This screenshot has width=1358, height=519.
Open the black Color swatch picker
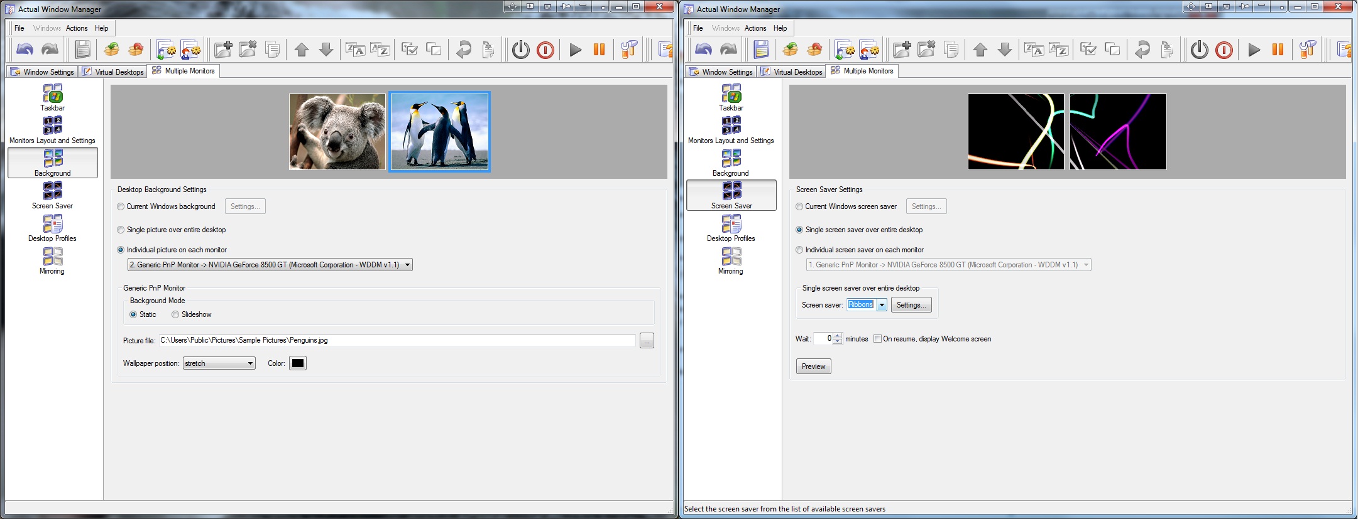(298, 363)
